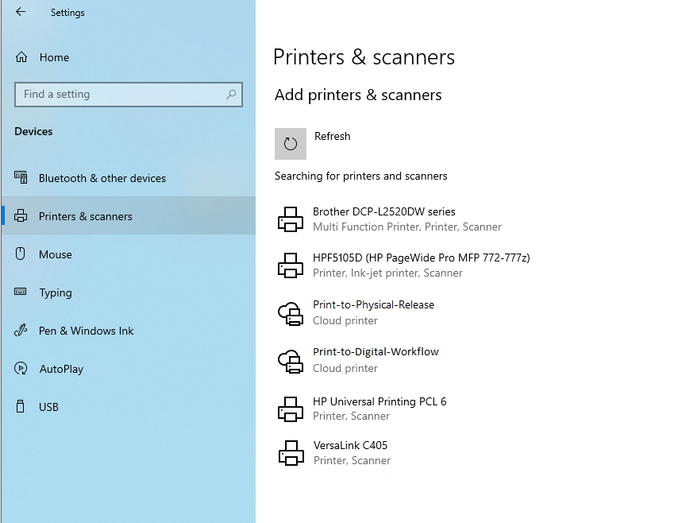Click the HP Universal Printing PCL 6 icon

291,409
